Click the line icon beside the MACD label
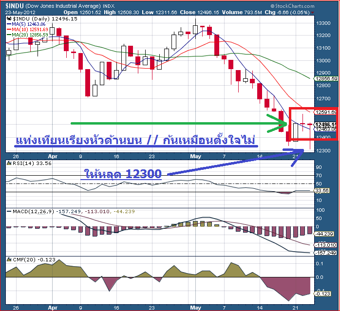This screenshot has height=311, width=340. [x=9, y=211]
